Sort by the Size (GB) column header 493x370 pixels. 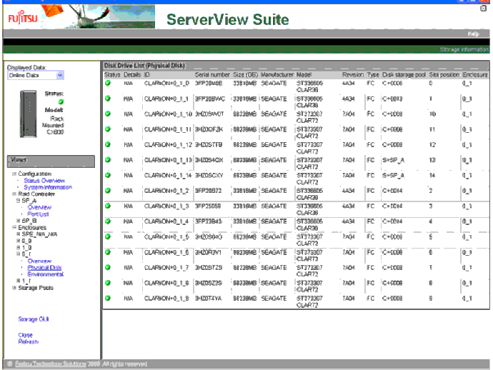tap(246, 75)
